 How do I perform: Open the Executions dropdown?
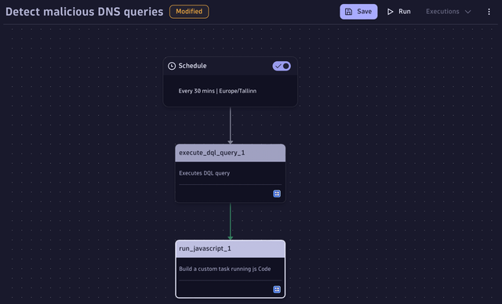(x=448, y=12)
